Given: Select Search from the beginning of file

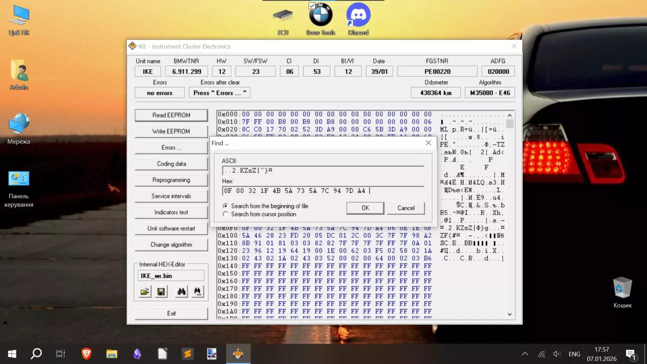Looking at the screenshot, I should [226, 206].
